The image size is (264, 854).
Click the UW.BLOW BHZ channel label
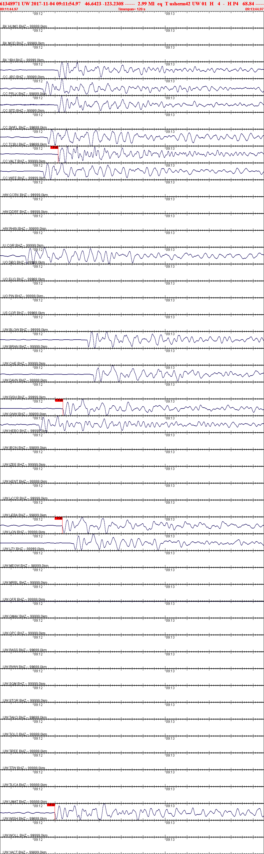[x=25, y=330]
